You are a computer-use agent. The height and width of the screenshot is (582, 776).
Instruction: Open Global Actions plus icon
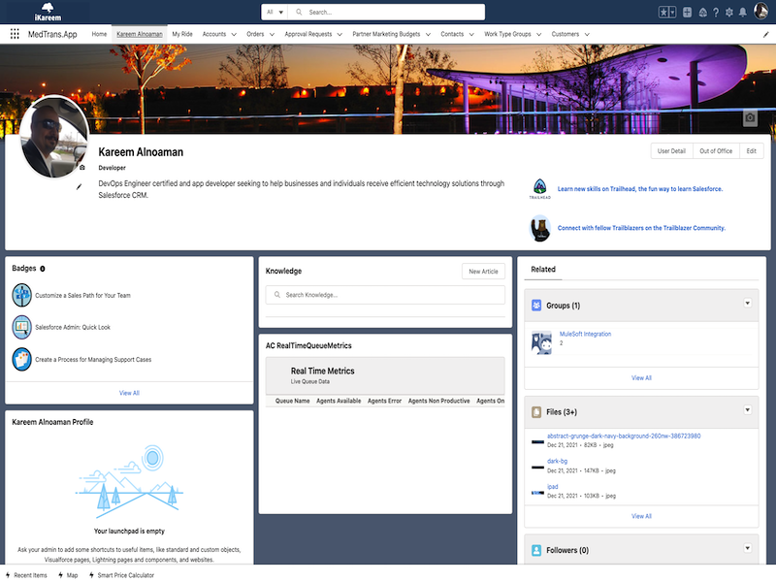687,13
